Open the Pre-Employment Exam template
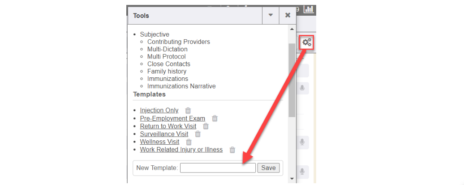 172,118
